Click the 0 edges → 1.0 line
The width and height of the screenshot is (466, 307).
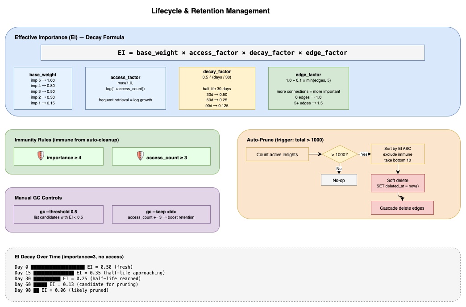tap(308, 97)
